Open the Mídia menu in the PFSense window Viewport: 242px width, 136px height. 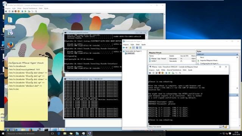(163, 70)
